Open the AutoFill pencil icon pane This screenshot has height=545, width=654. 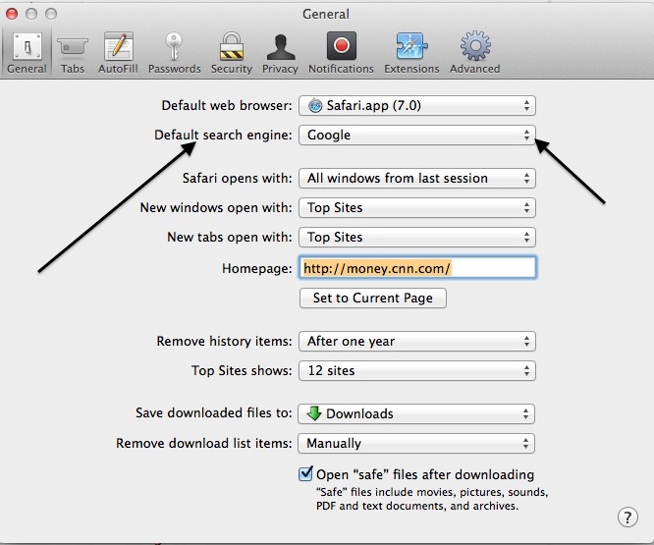pos(118,53)
